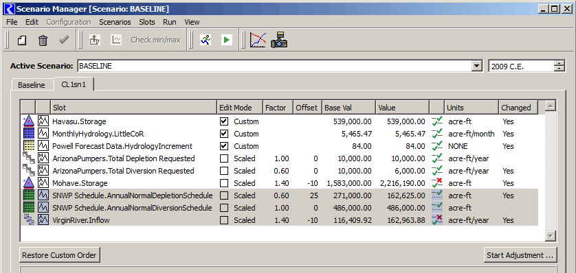
Task: Open the Scenarios menu
Action: [x=115, y=22]
